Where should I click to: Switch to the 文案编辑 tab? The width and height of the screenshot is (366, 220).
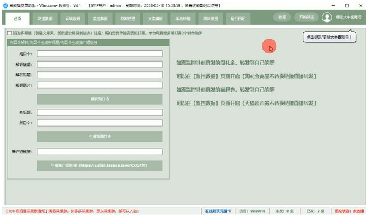point(155,18)
